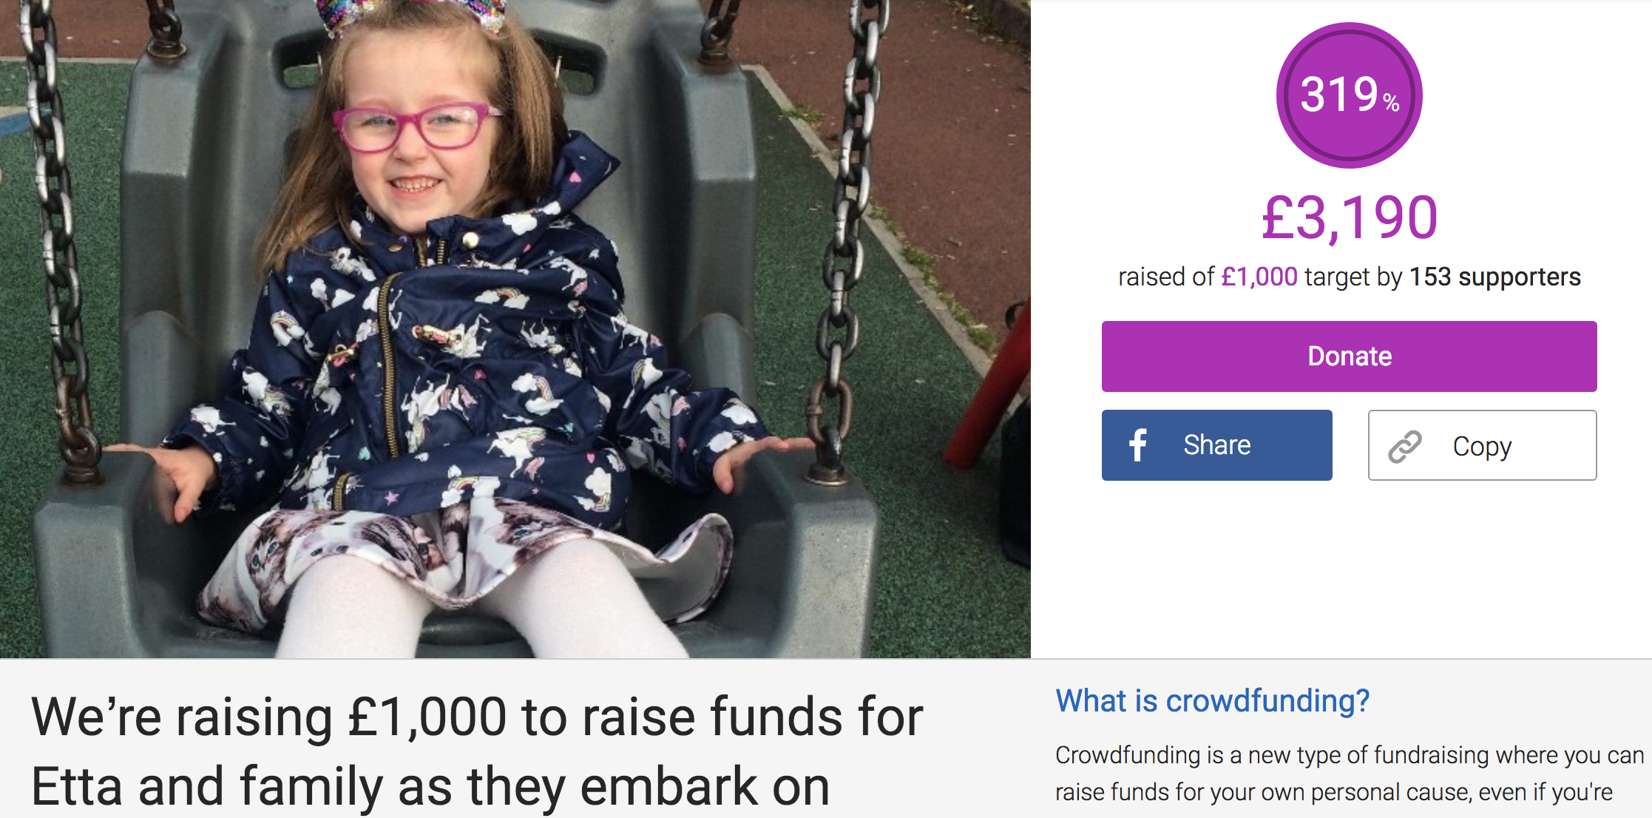The image size is (1652, 818).
Task: Click the girl's pink glasses in the photo
Action: click(416, 127)
